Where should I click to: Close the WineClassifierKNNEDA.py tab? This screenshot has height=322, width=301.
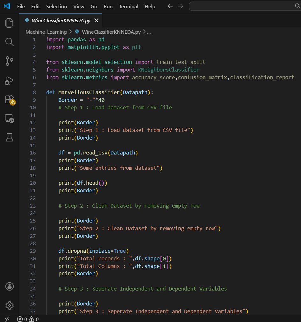click(x=96, y=21)
